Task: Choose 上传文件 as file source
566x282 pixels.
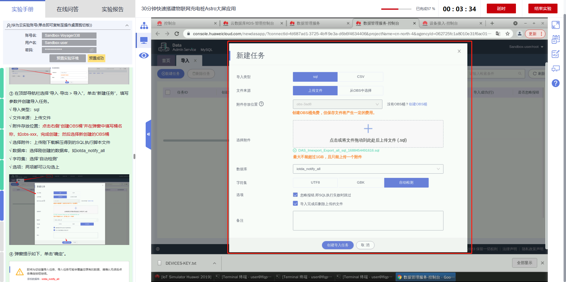Action: coord(315,90)
